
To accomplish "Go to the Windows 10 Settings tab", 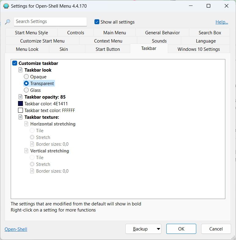I will click(x=198, y=49).
